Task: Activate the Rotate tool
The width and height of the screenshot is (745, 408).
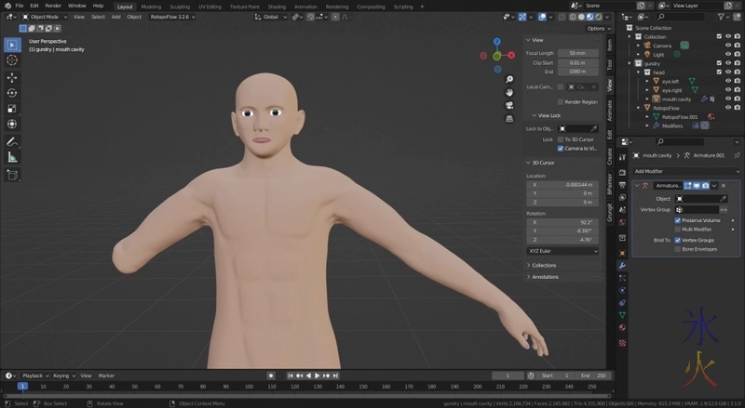Action: coord(12,93)
